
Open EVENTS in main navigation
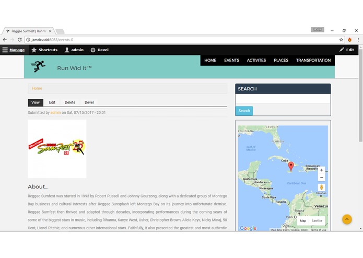click(231, 61)
